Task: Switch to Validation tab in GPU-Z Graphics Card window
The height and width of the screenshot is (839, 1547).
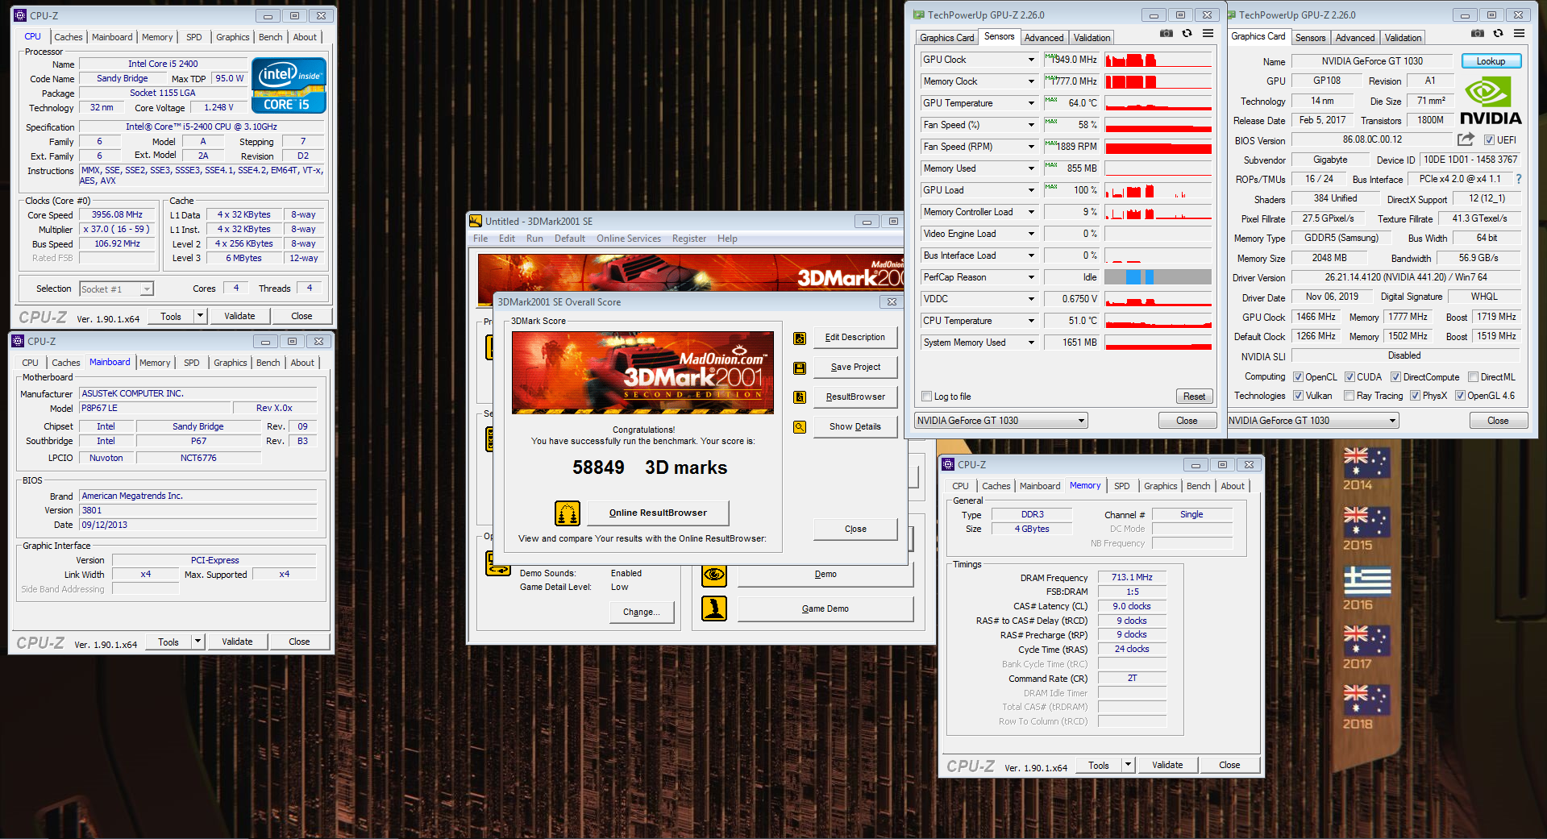Action: coord(1403,38)
